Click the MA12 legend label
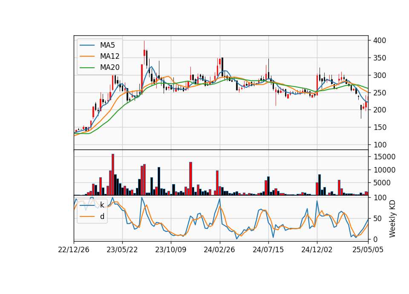 (x=109, y=56)
